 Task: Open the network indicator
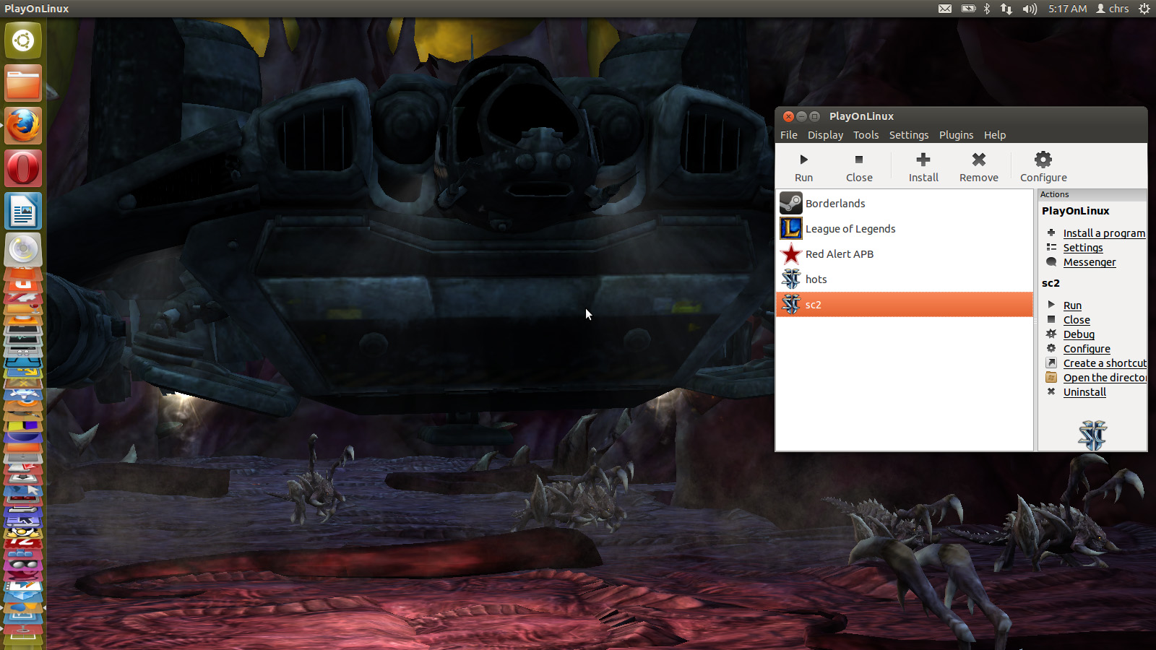[1006, 9]
